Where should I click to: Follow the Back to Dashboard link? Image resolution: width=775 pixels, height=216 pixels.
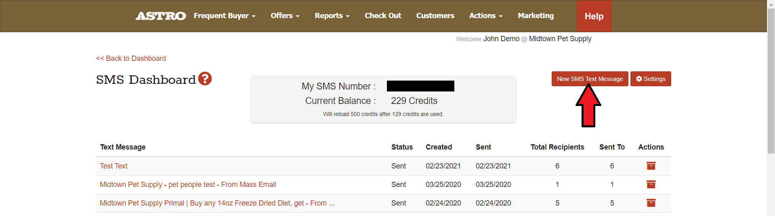pyautogui.click(x=131, y=58)
